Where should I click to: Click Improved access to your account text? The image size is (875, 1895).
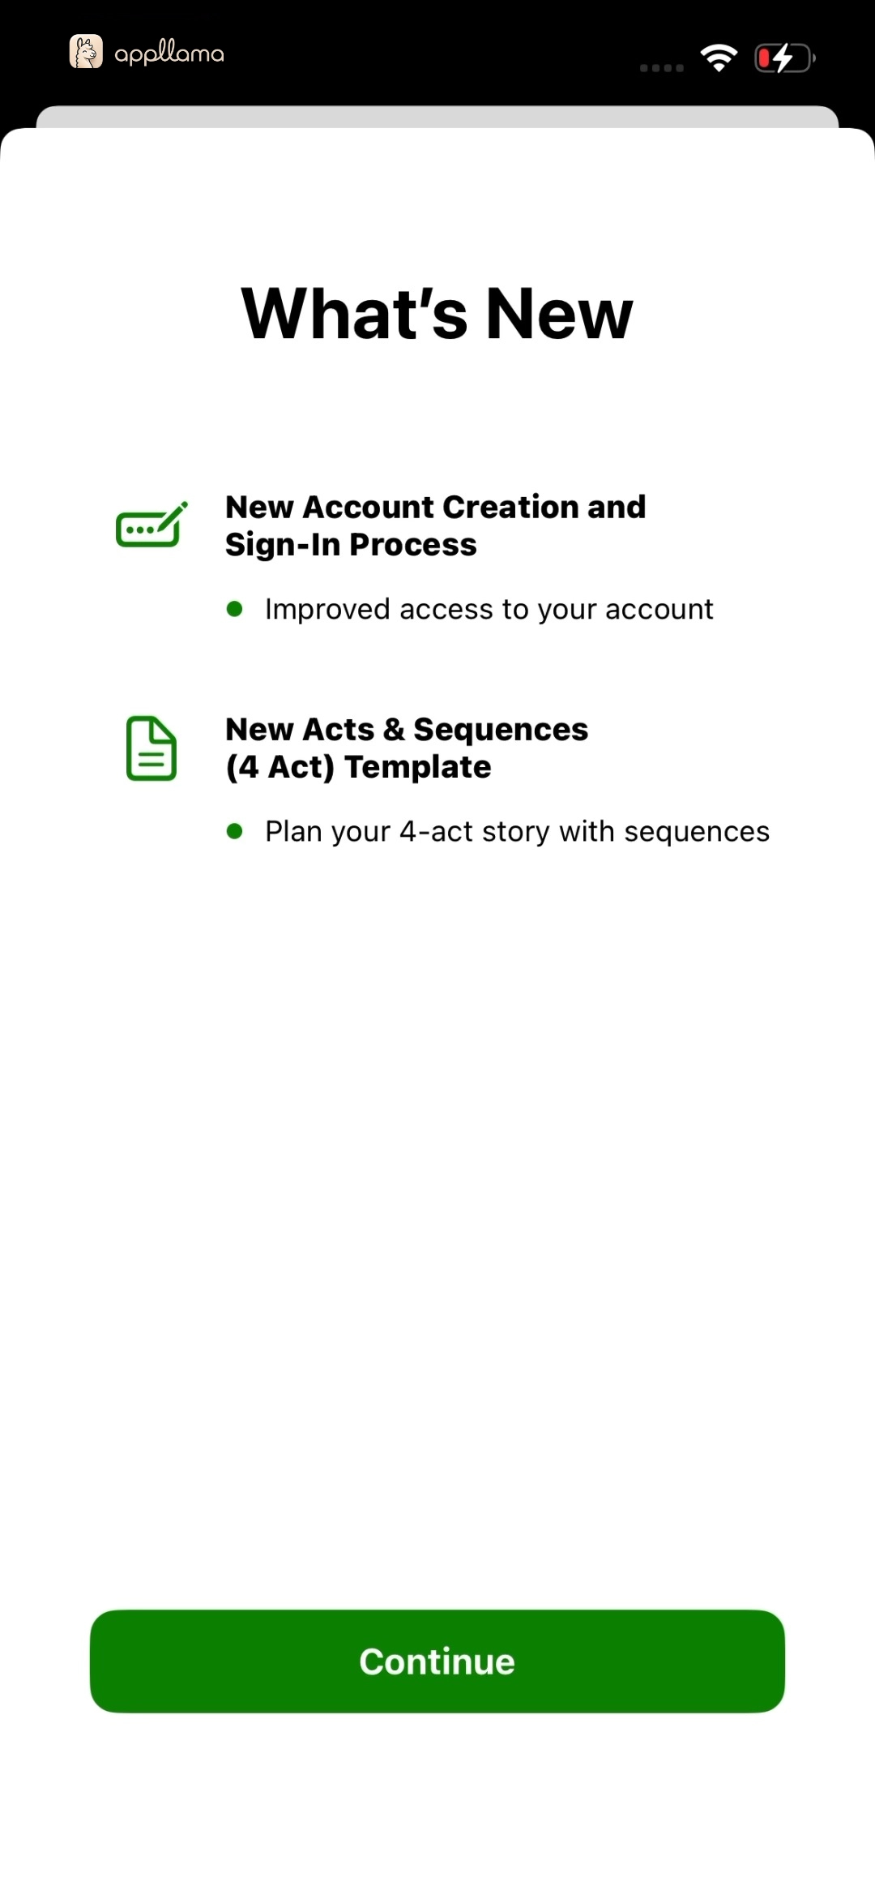pos(489,609)
